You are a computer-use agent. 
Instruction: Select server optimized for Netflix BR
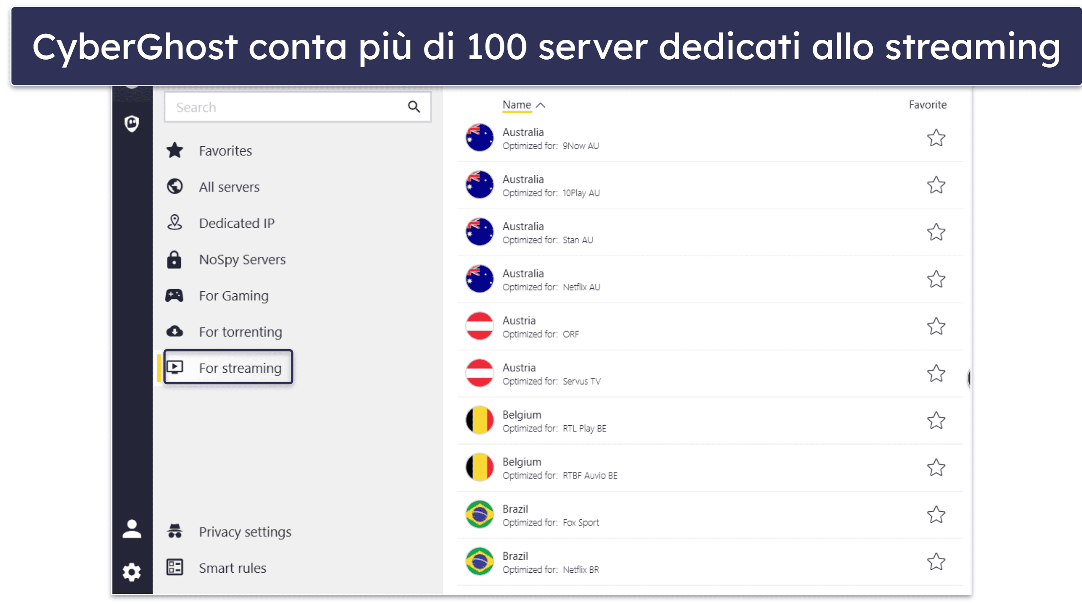(x=710, y=562)
